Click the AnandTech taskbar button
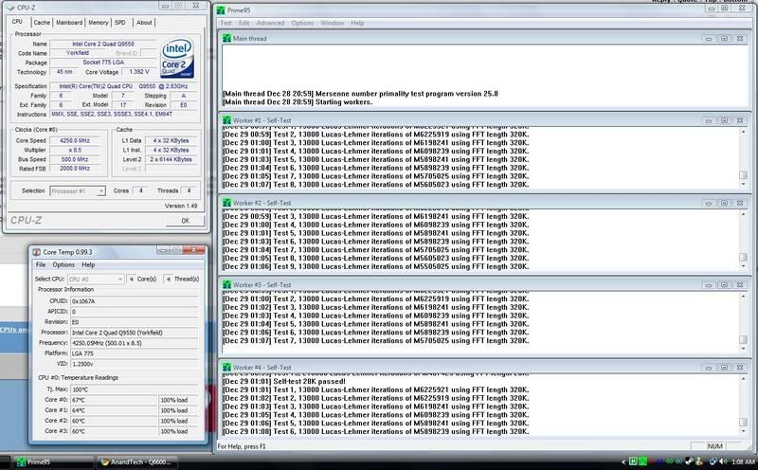758x470 pixels. pos(142,461)
